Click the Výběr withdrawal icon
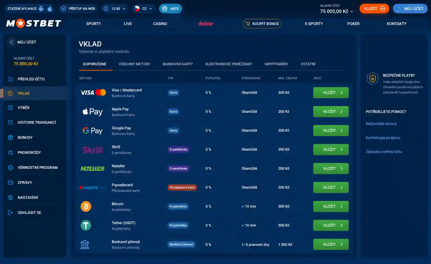431x264 pixels. tap(10, 108)
